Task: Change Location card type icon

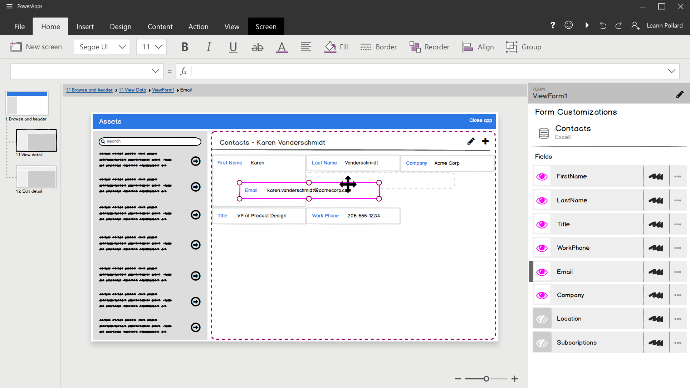Action: click(x=656, y=319)
